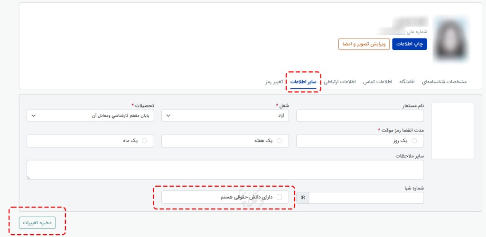Click into the سایر ملاحظات text area
This screenshot has width=486, height=237.
(x=225, y=170)
